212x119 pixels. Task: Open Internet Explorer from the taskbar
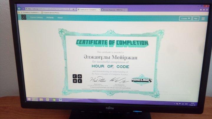click(x=35, y=99)
